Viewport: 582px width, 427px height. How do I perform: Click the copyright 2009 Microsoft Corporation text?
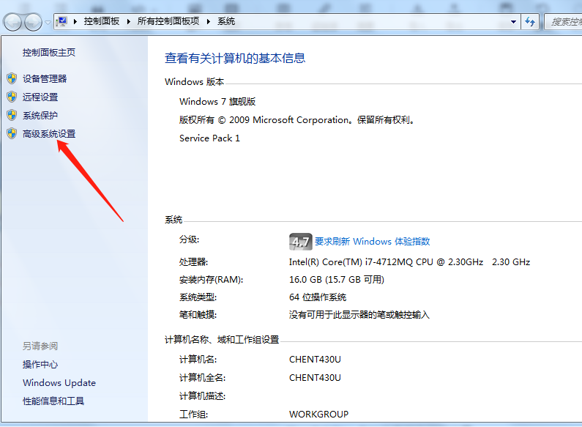click(297, 120)
